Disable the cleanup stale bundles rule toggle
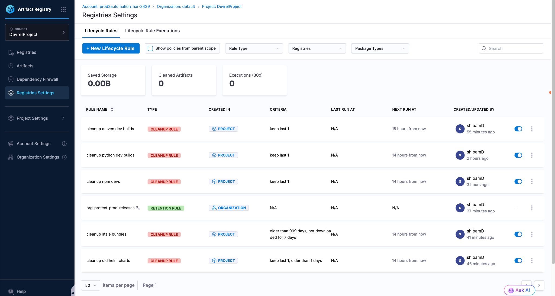555x296 pixels. coord(518,234)
